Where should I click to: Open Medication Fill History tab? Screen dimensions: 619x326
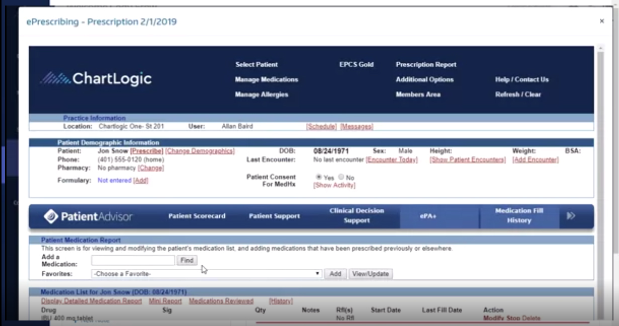519,215
